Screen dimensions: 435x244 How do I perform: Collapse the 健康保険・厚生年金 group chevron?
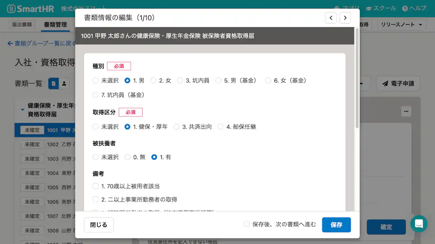tap(22, 110)
